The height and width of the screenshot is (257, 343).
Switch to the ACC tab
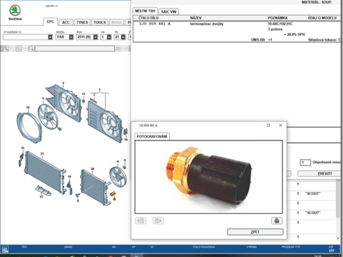point(66,22)
